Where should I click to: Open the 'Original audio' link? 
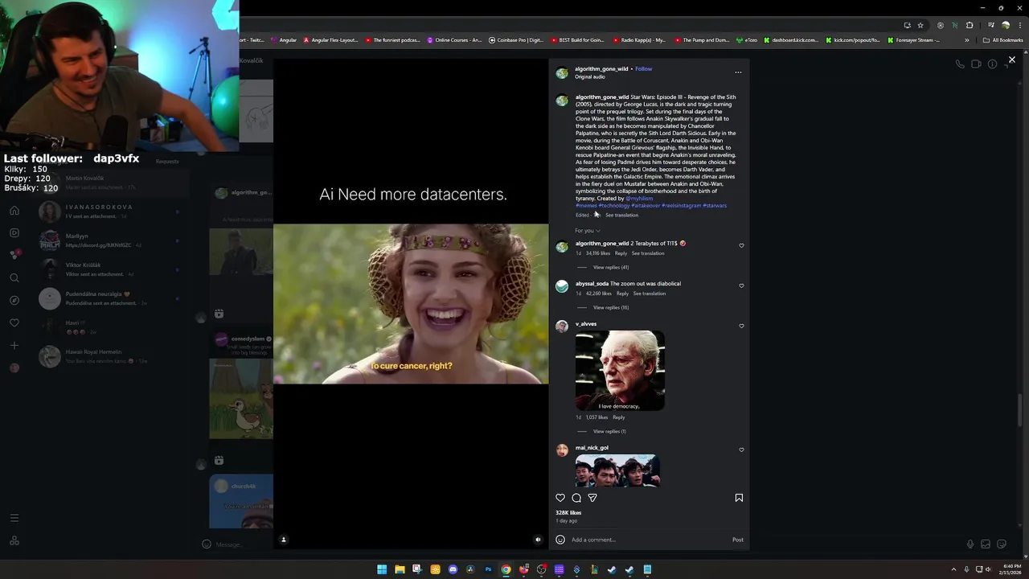[590, 77]
